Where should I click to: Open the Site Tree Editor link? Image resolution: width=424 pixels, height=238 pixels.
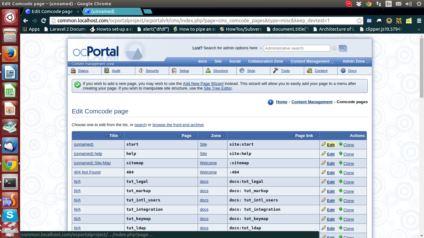point(218,88)
